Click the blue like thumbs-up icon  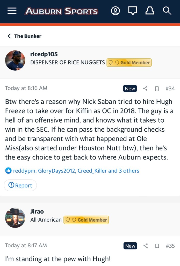pos(8,171)
